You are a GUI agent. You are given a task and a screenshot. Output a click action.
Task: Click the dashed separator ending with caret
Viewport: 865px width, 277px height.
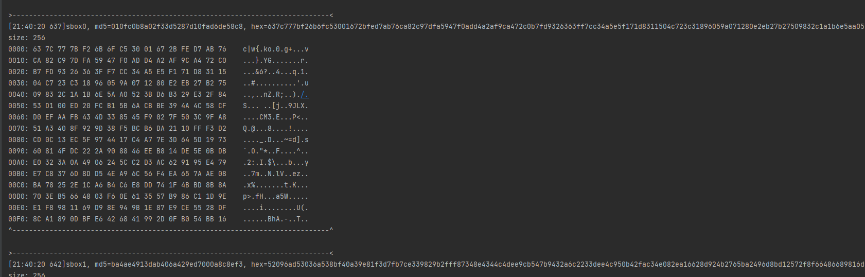[171, 230]
